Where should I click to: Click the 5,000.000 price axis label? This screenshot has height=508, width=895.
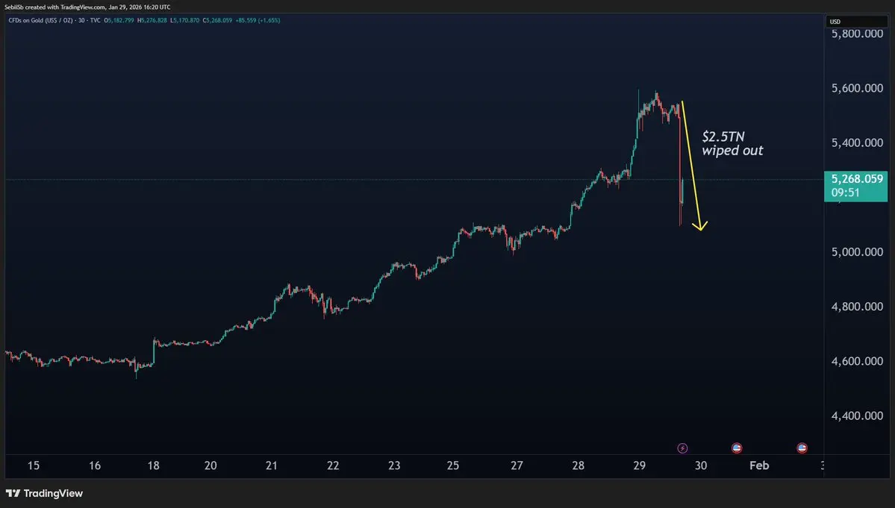point(858,252)
